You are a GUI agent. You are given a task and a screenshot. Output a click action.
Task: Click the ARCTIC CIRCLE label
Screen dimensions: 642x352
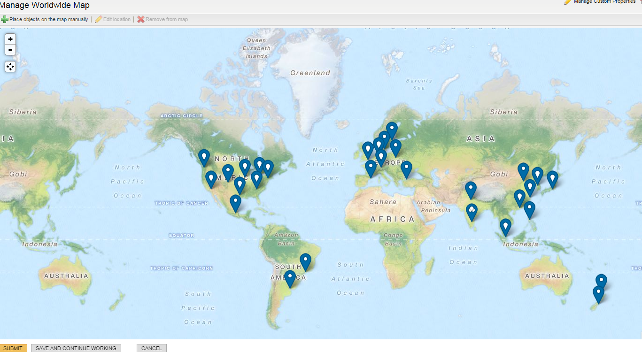click(x=181, y=116)
